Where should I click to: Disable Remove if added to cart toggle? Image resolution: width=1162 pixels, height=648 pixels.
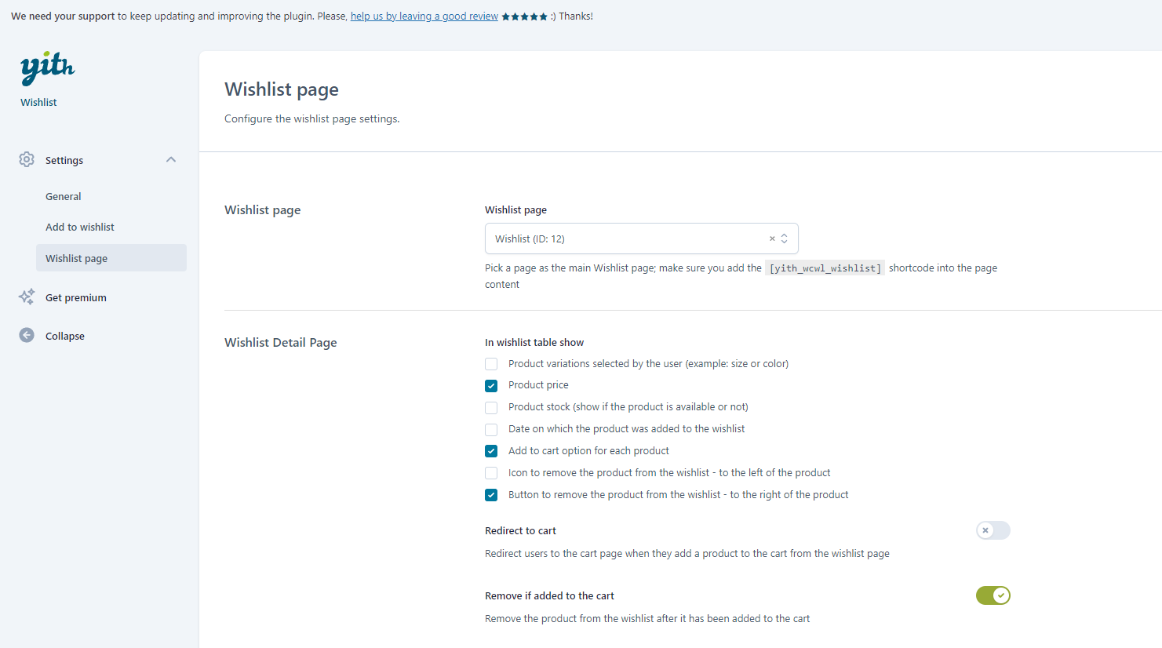(x=993, y=595)
